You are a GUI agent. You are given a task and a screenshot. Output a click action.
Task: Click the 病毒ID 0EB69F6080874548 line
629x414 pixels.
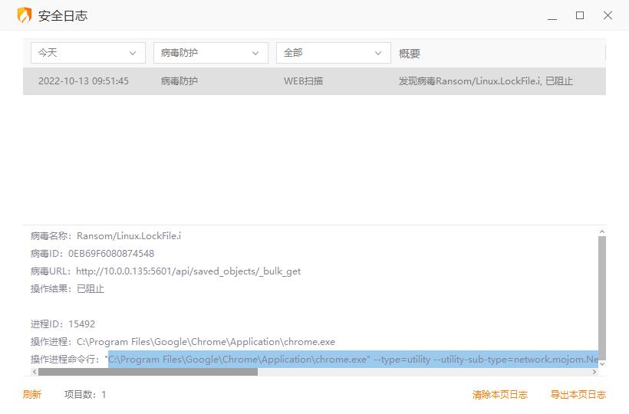click(92, 253)
